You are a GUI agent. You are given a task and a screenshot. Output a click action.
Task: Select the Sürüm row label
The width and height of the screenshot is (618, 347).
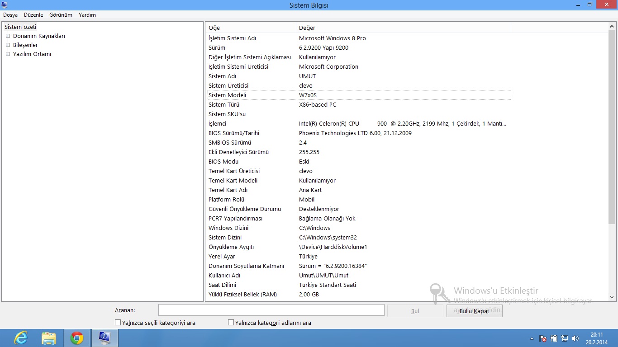pos(217,48)
